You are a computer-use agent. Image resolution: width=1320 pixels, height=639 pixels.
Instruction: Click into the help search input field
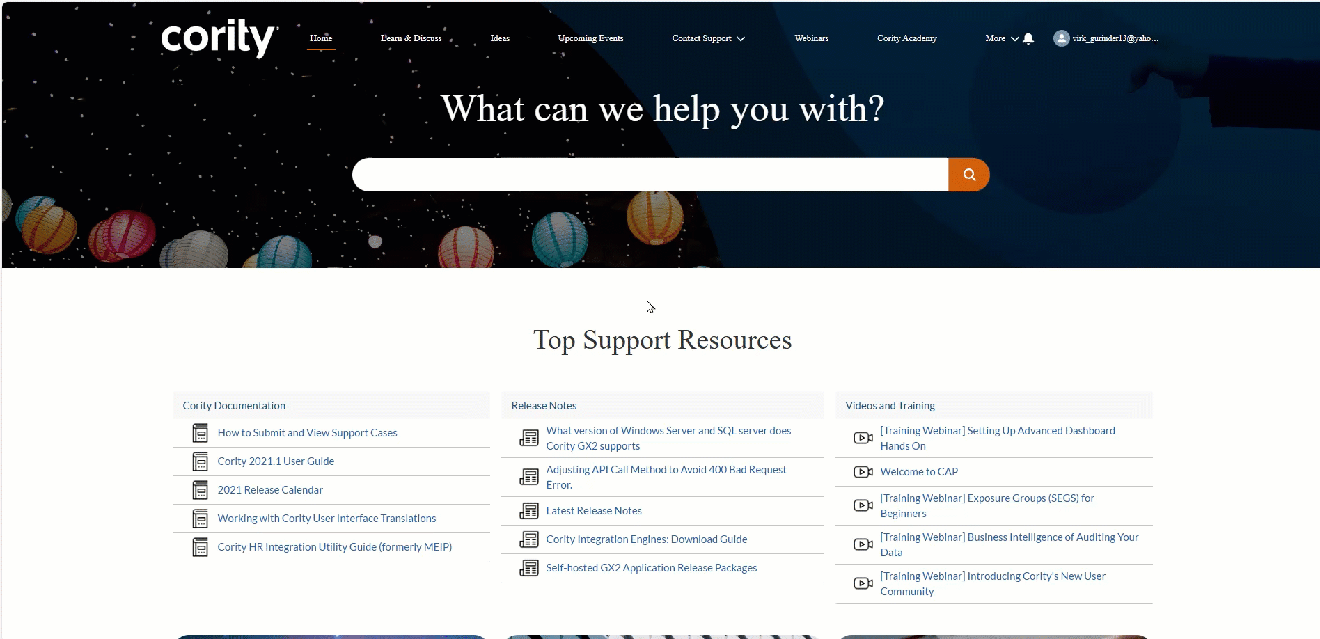650,175
